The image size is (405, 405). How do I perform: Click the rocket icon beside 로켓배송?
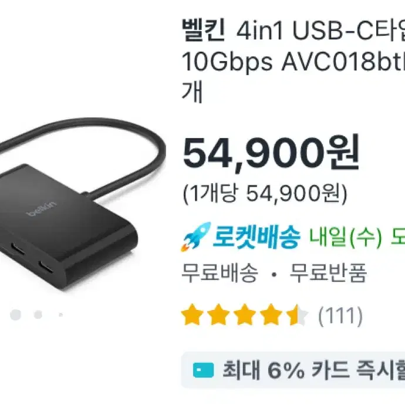[x=196, y=237]
